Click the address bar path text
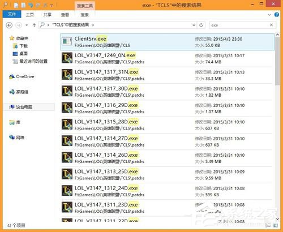Screen dimensions: 283x232 (x=71, y=25)
